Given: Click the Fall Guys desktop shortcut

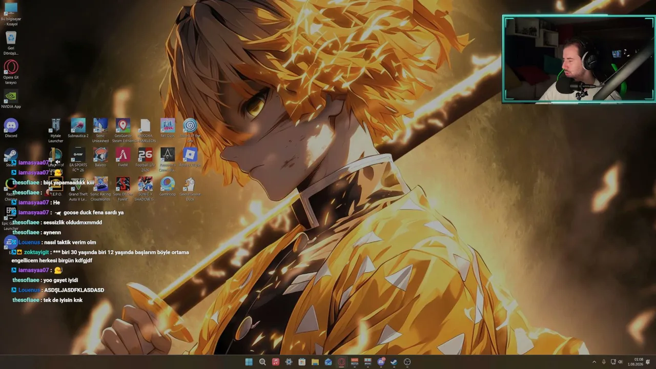Looking at the screenshot, I should tap(168, 129).
